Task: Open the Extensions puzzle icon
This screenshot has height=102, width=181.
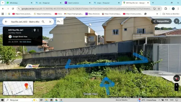Action: point(166,9)
